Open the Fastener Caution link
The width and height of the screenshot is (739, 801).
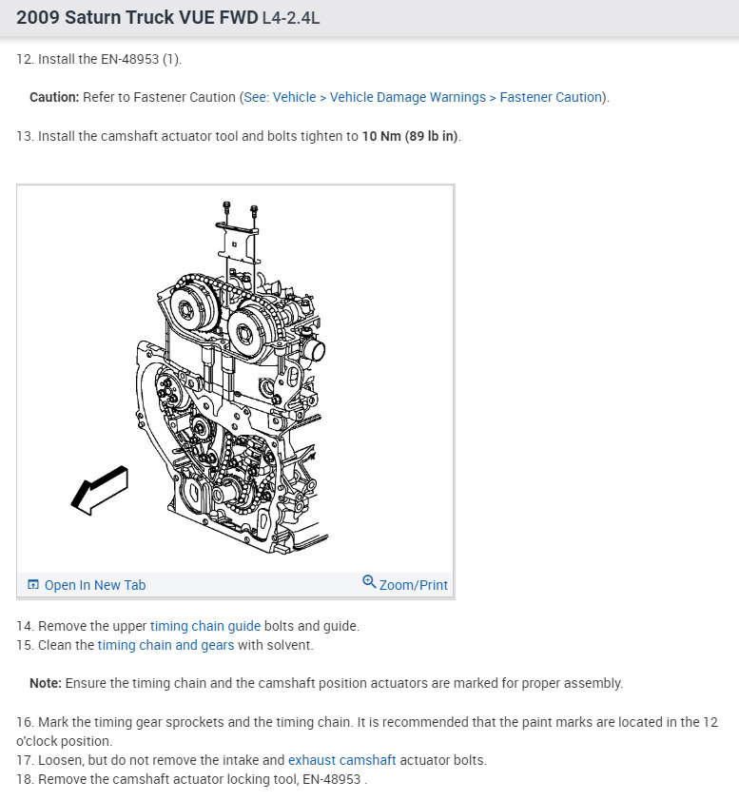551,97
